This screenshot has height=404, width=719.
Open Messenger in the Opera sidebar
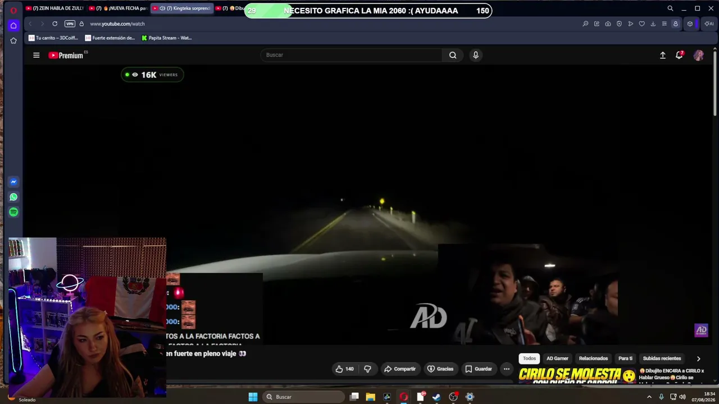(13, 182)
